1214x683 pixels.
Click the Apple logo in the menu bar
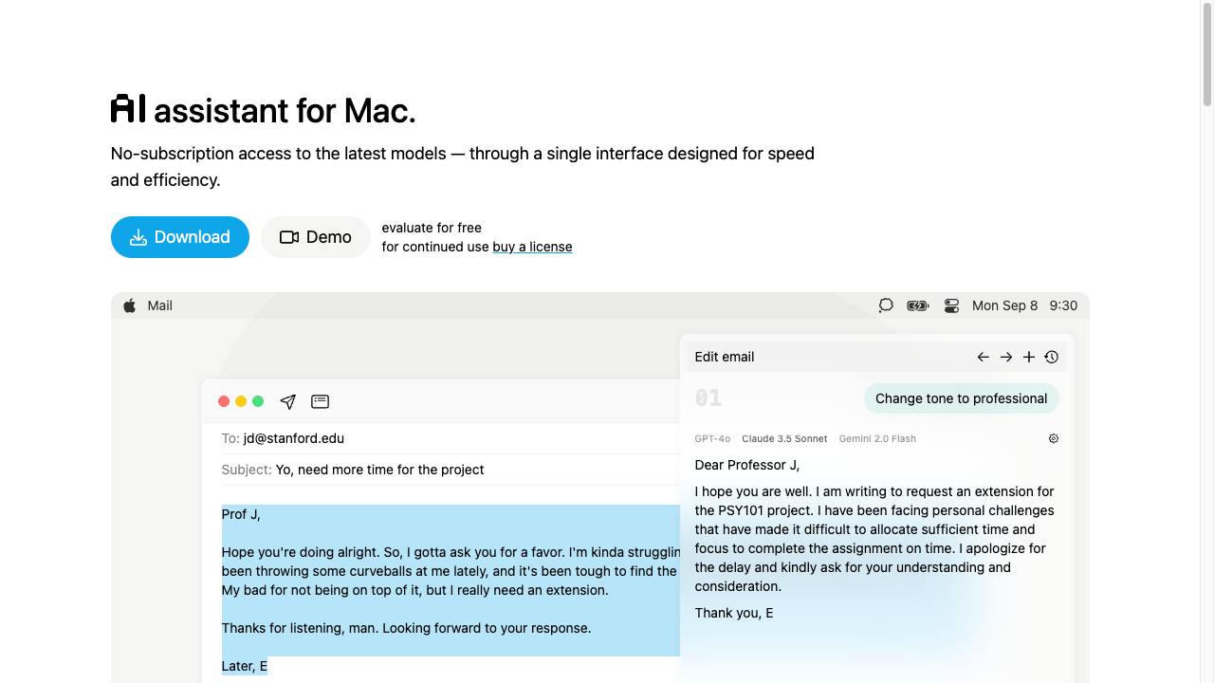coord(130,305)
